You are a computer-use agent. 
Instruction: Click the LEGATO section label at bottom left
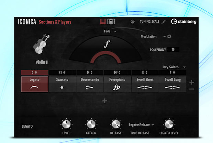(x=27, y=126)
